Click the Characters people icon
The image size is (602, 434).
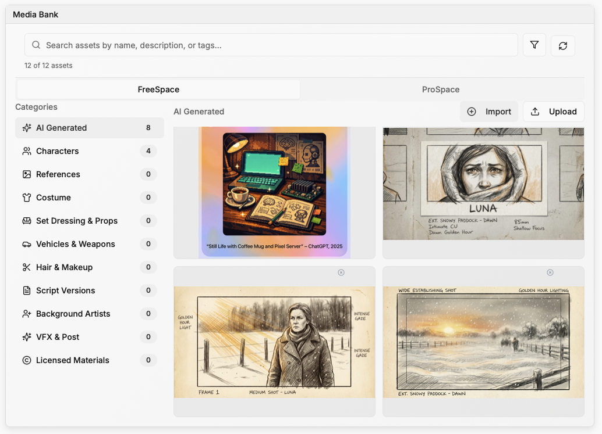click(27, 151)
